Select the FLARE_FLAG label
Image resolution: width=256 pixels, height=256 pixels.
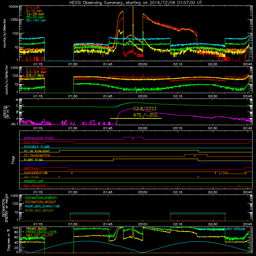click(x=33, y=160)
